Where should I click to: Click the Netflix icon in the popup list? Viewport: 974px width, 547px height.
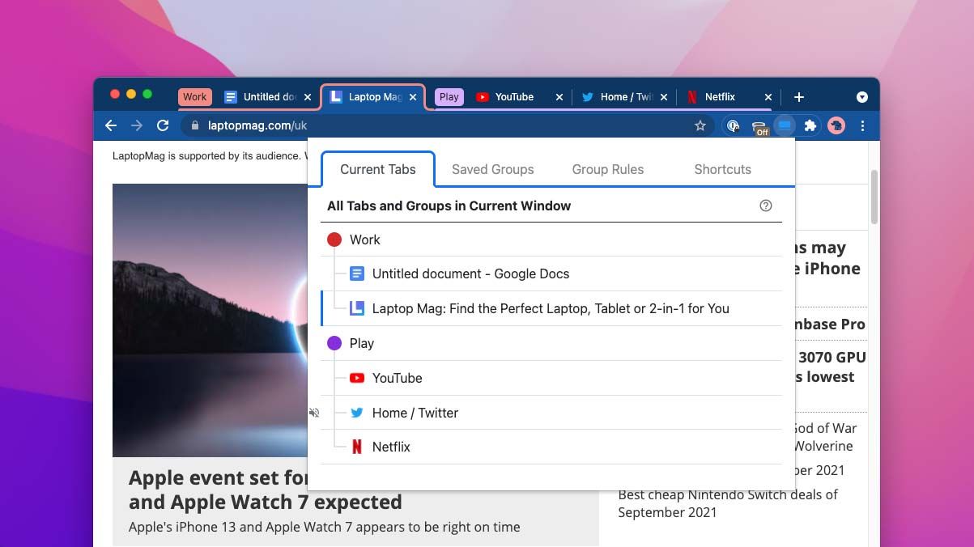[x=357, y=446]
